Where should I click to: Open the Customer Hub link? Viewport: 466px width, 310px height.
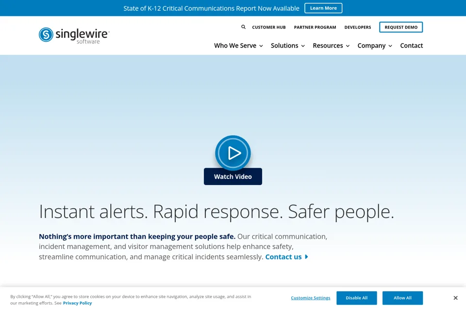(268, 27)
